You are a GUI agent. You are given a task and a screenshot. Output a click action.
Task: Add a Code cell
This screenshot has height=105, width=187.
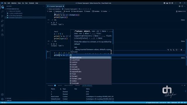pyautogui.click(x=49, y=11)
